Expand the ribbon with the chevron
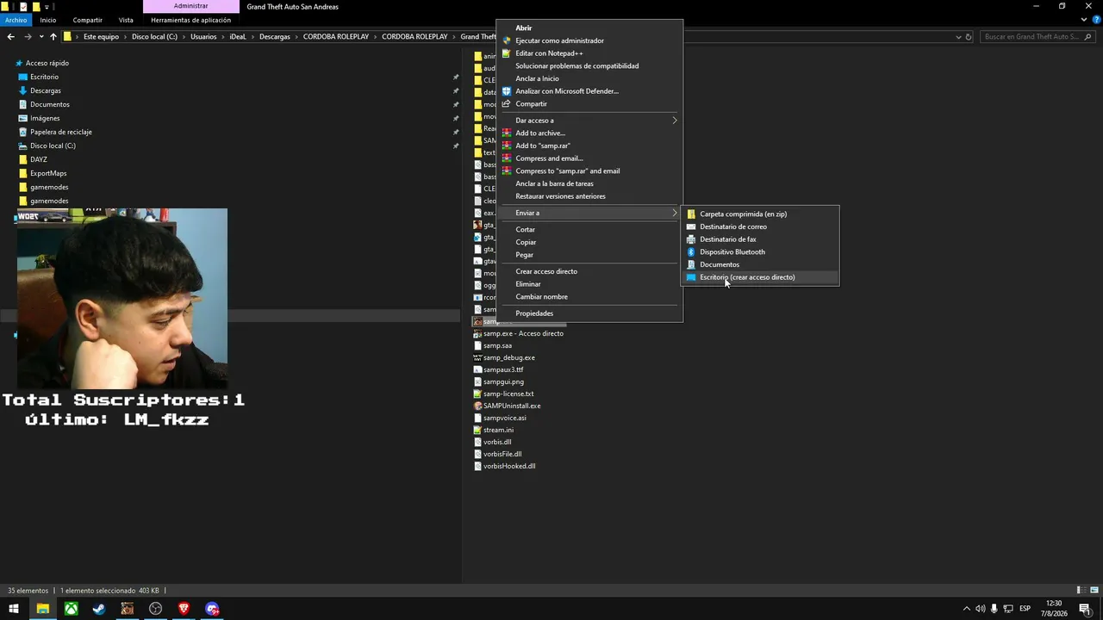Image resolution: width=1103 pixels, height=620 pixels. (1084, 20)
